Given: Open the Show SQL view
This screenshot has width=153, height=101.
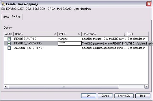Looking at the screenshot, I should pos(124,96).
